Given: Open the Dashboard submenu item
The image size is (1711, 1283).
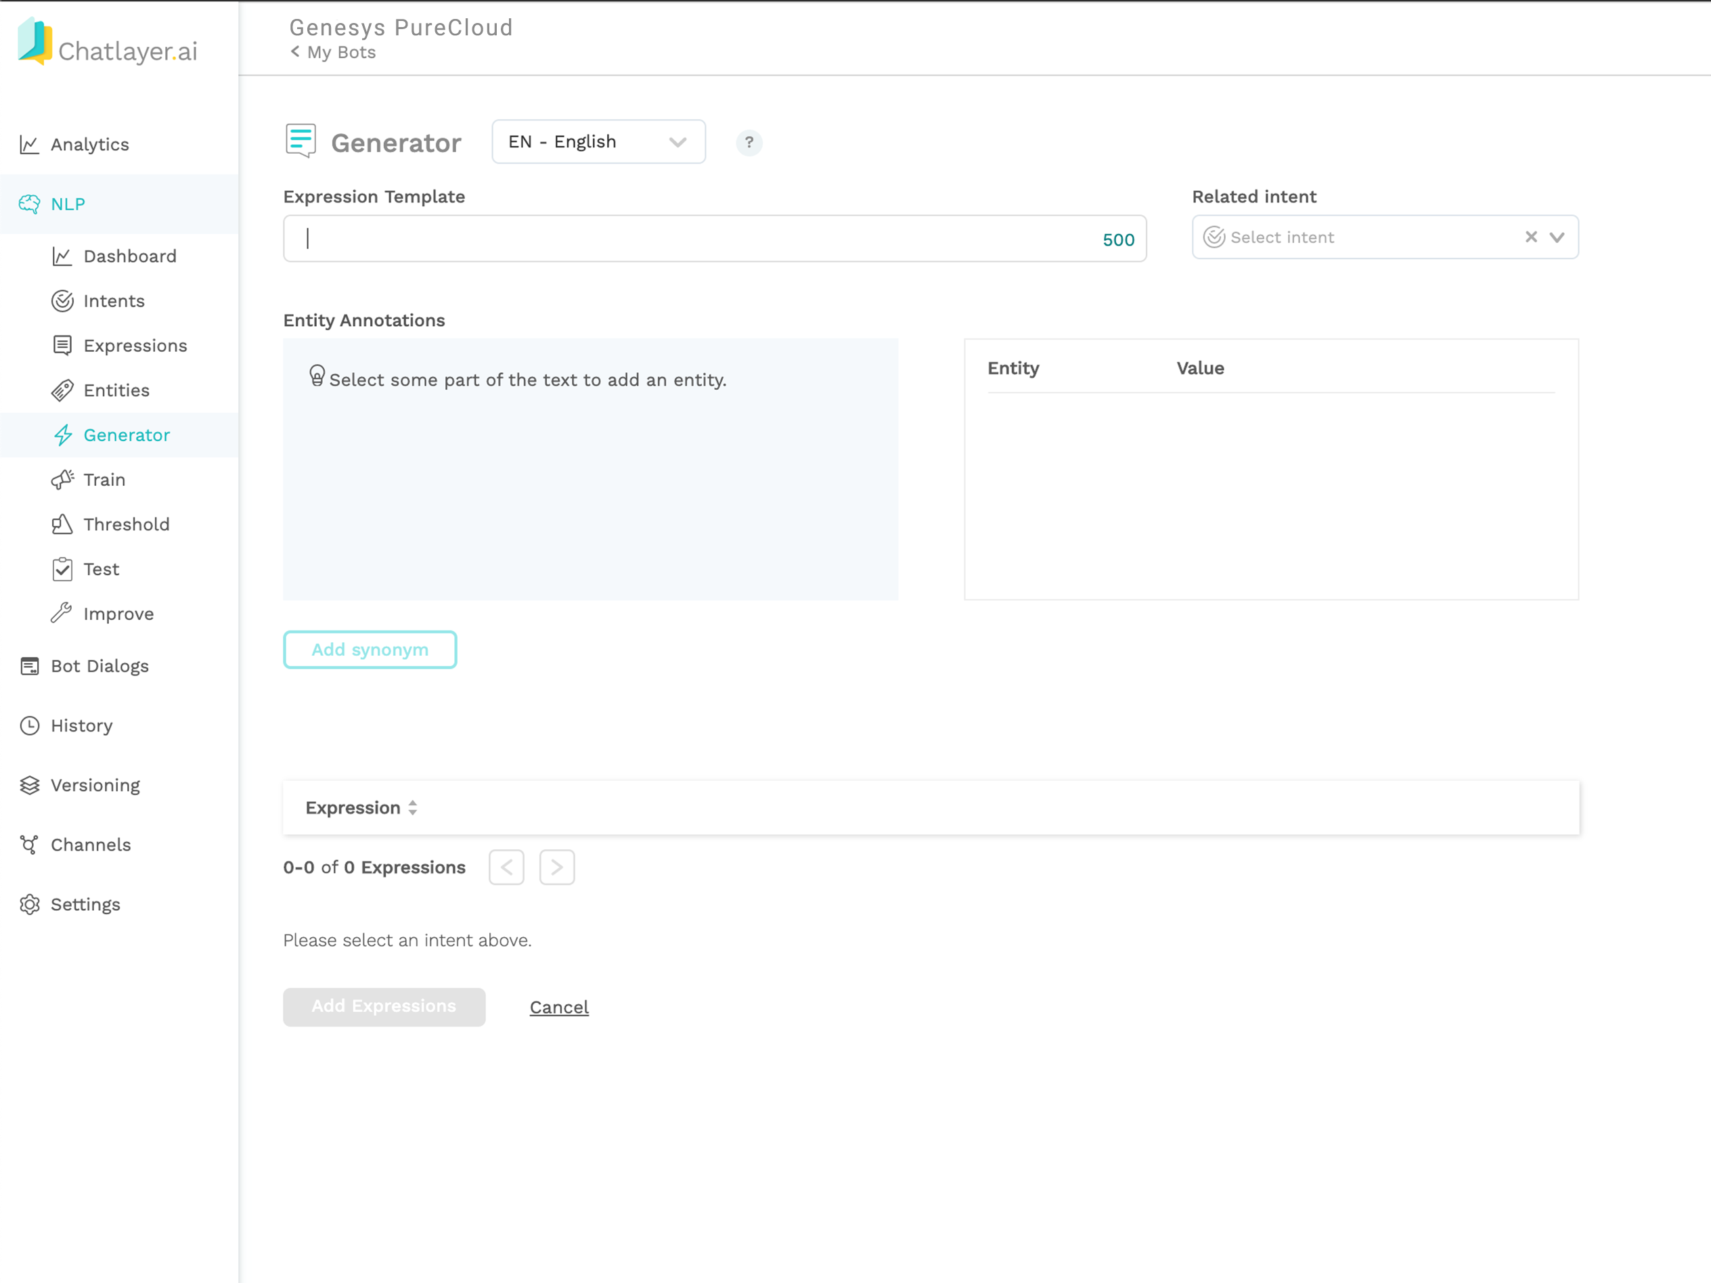Looking at the screenshot, I should coord(119,256).
